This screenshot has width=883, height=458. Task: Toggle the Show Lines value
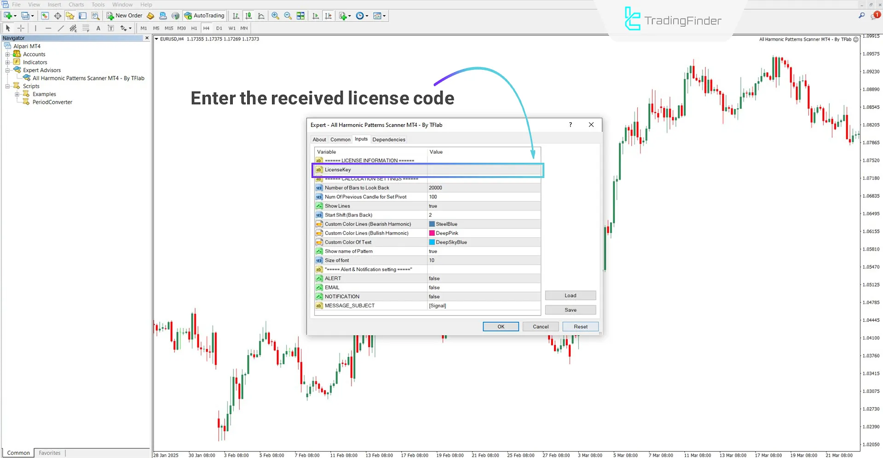483,206
